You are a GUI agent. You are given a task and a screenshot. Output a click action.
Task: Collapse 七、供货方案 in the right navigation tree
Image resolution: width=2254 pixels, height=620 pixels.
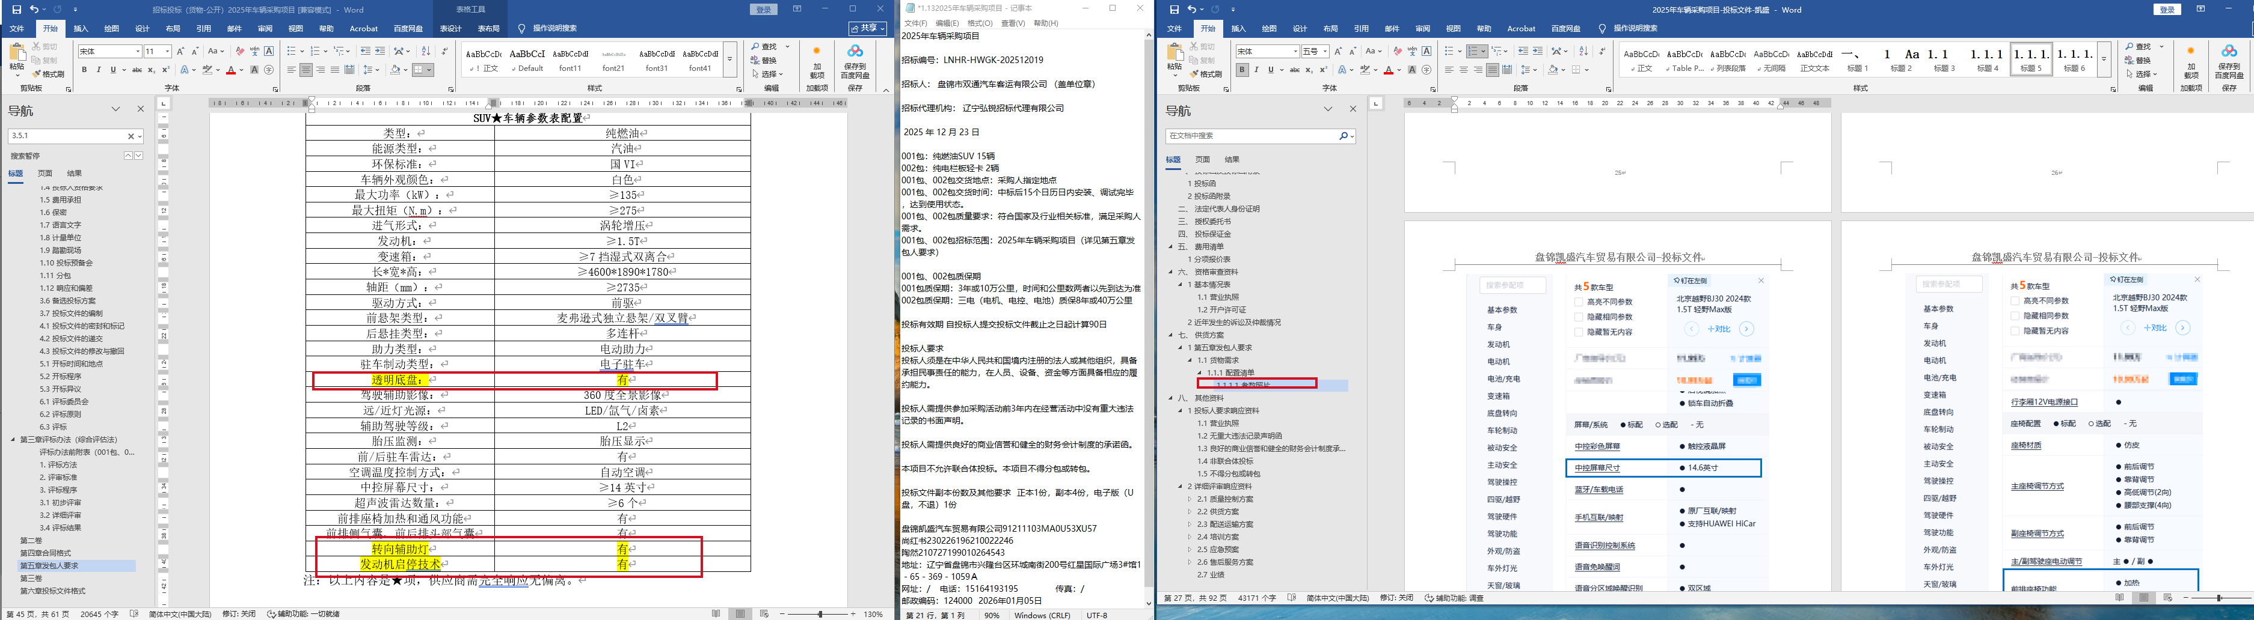(x=1172, y=335)
